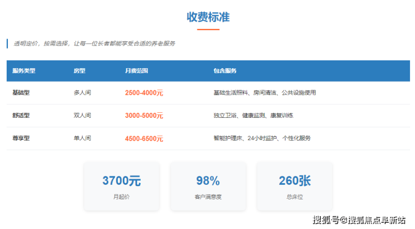Select the 3000-5000元 price text
Image resolution: width=415 pixels, height=229 pixels.
tap(144, 116)
